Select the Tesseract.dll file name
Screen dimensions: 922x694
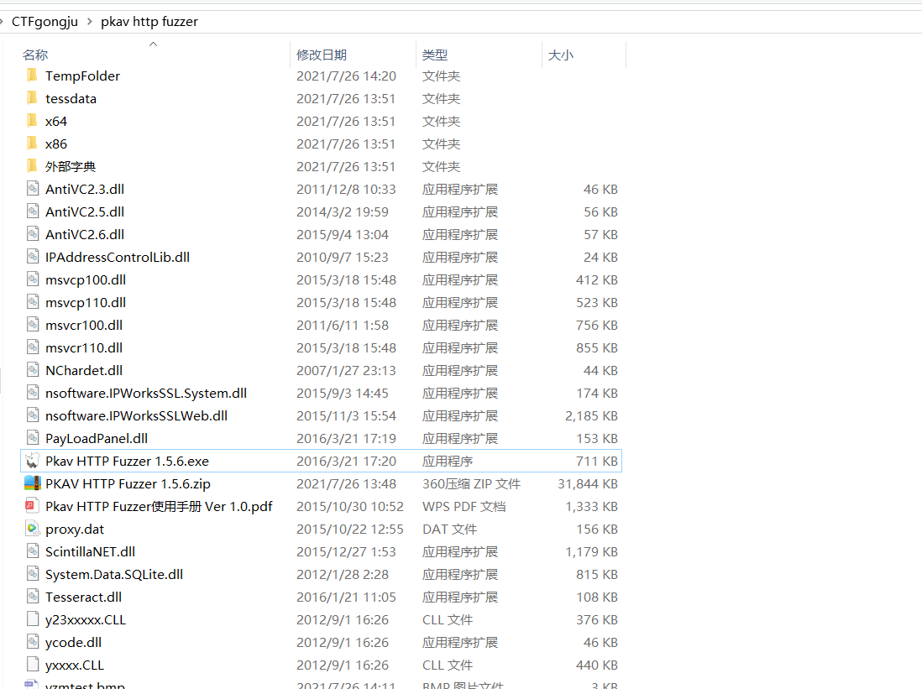(x=83, y=597)
